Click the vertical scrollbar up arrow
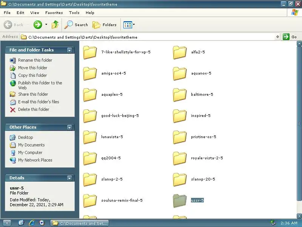302x227 pixels. point(299,44)
